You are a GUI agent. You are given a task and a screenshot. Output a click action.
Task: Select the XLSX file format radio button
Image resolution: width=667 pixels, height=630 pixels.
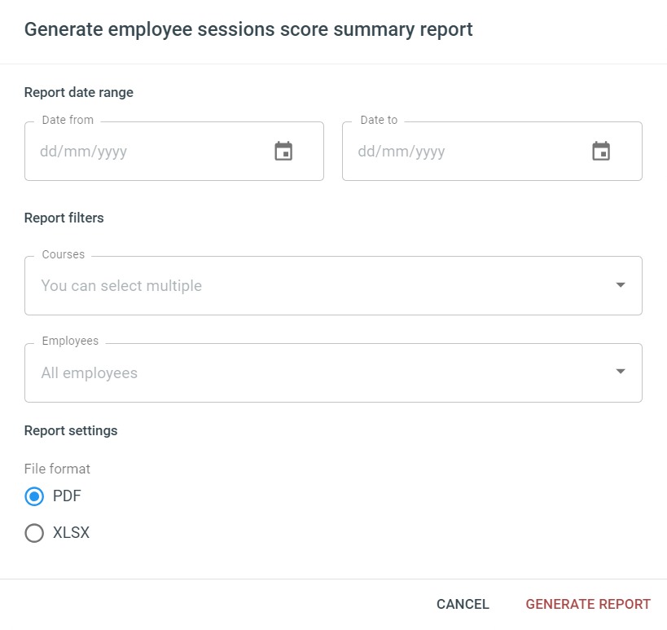[34, 533]
